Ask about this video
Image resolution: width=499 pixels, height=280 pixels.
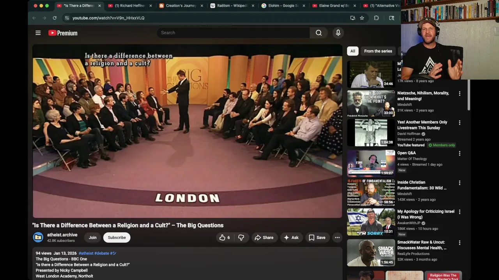291,238
